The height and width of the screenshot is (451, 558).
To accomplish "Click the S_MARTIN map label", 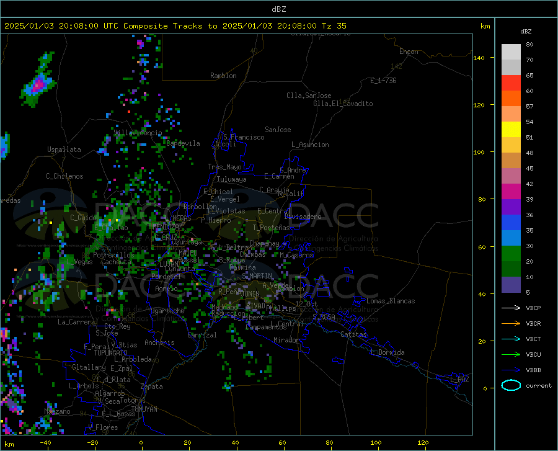I will (257, 276).
